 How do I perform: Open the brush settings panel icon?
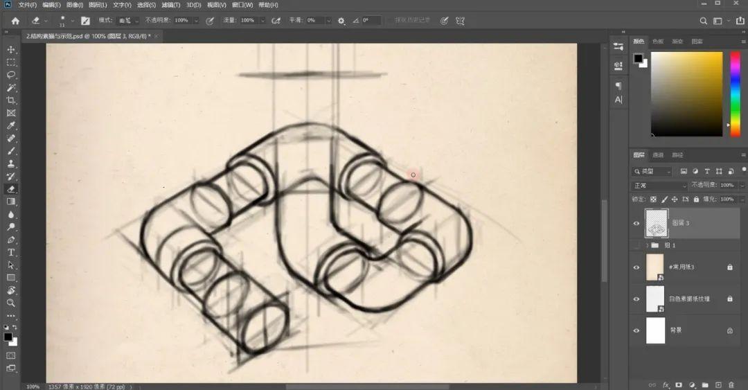pos(85,21)
